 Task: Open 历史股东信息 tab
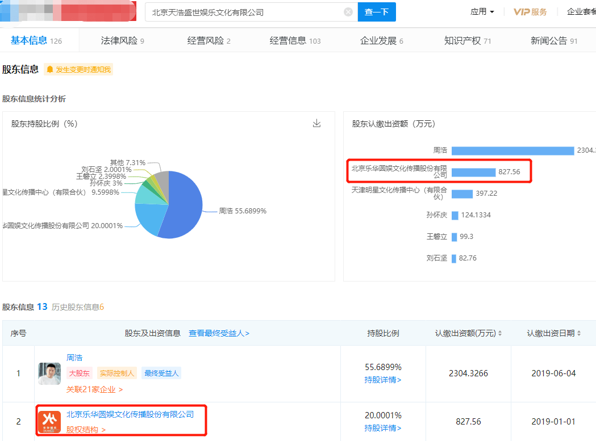[77, 307]
